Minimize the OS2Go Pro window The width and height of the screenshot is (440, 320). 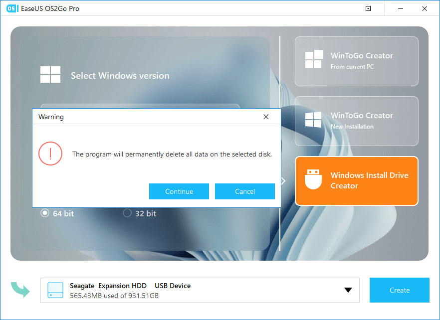tap(401, 8)
